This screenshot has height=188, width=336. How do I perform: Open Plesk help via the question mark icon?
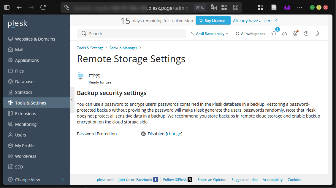coord(306,33)
